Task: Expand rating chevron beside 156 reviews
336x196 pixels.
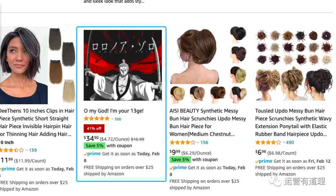Action: pyautogui.click(x=198, y=142)
